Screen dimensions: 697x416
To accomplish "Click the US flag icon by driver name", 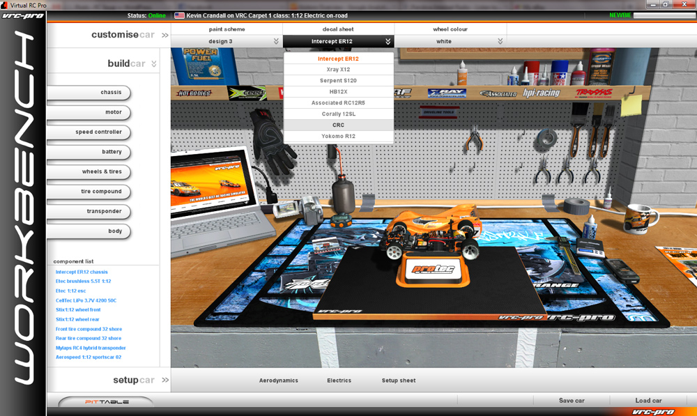I will point(180,15).
